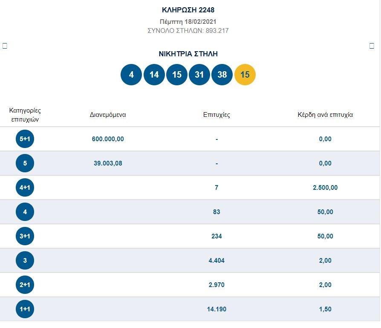Click the next draw icon on the right edge
The width and height of the screenshot is (381, 328).
[x=372, y=46]
